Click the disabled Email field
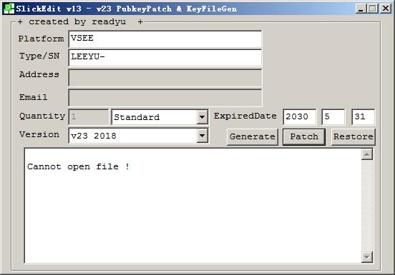This screenshot has width=395, height=275. point(165,98)
